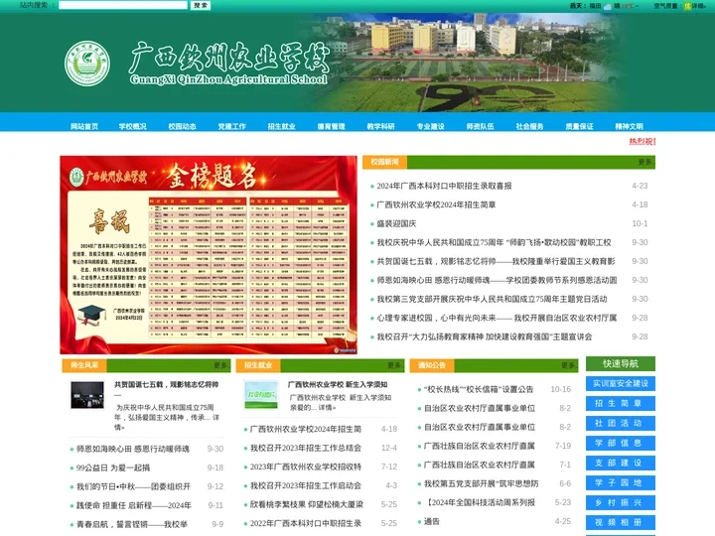Click 视频相册 quick nav button
The image size is (715, 536).
coord(620,522)
